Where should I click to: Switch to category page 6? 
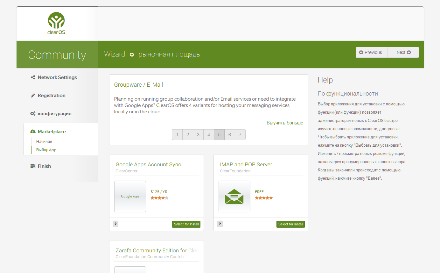(230, 135)
